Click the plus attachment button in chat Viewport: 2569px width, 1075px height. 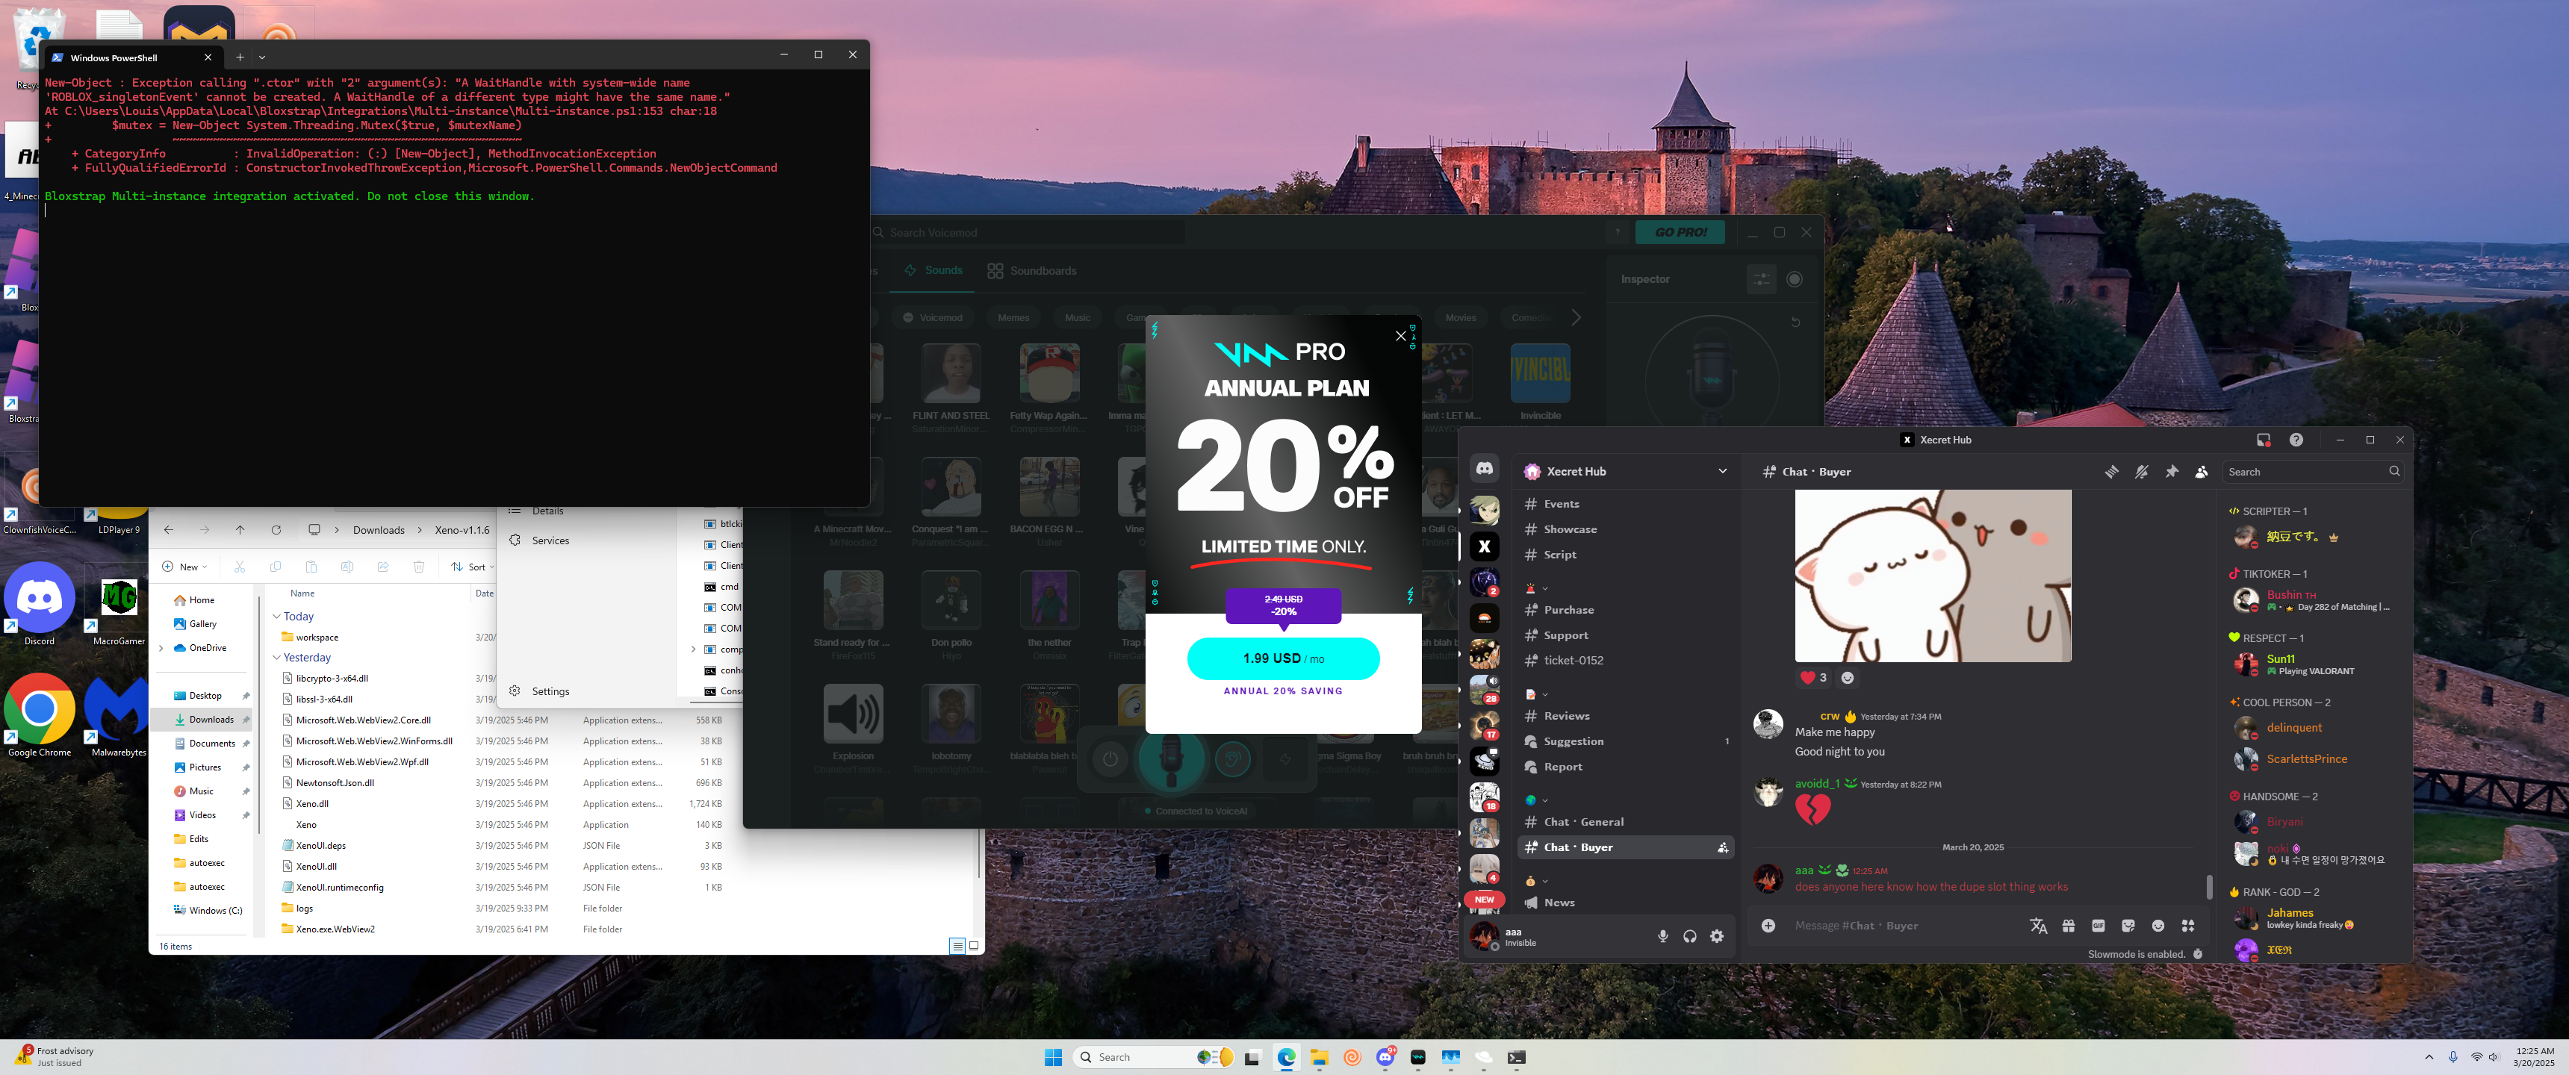1768,926
